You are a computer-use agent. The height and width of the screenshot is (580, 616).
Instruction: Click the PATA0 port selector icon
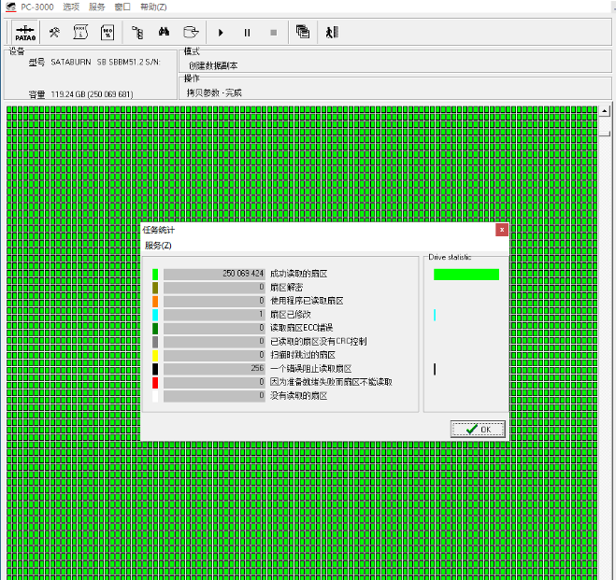tap(25, 32)
